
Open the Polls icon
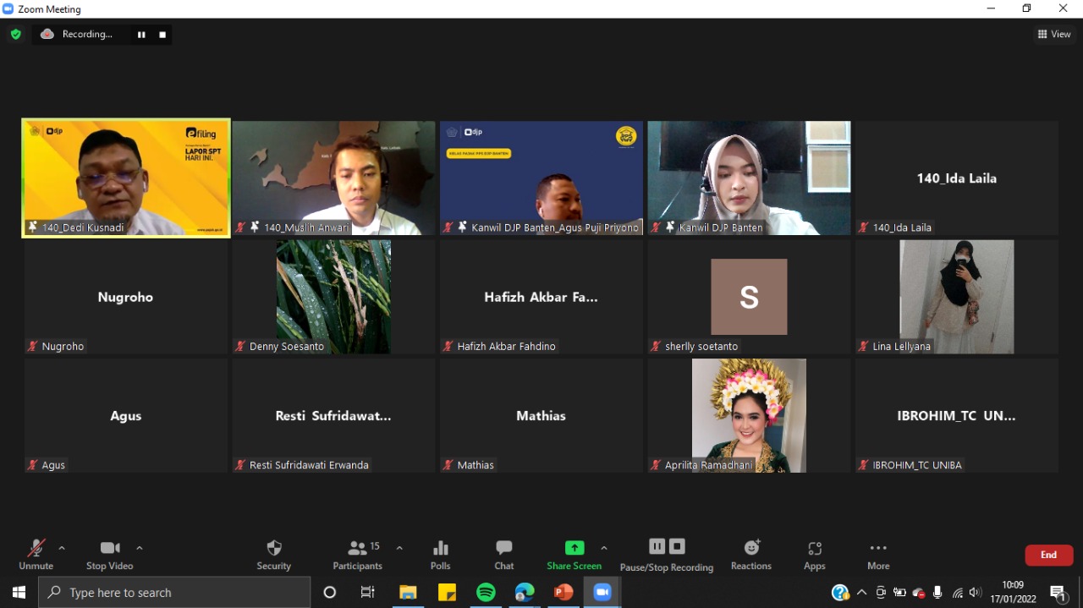(x=440, y=555)
